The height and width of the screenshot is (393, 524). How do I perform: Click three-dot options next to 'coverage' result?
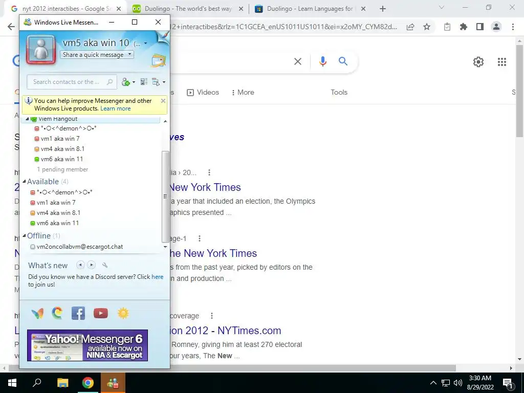point(211,315)
